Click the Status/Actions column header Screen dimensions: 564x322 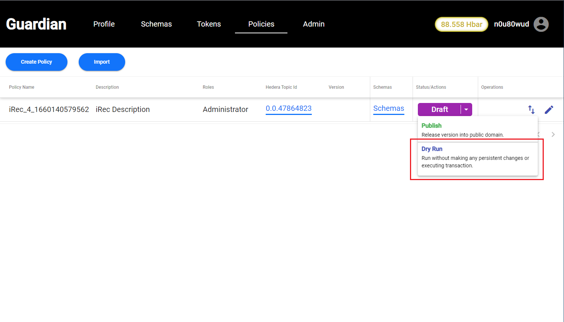(x=431, y=87)
